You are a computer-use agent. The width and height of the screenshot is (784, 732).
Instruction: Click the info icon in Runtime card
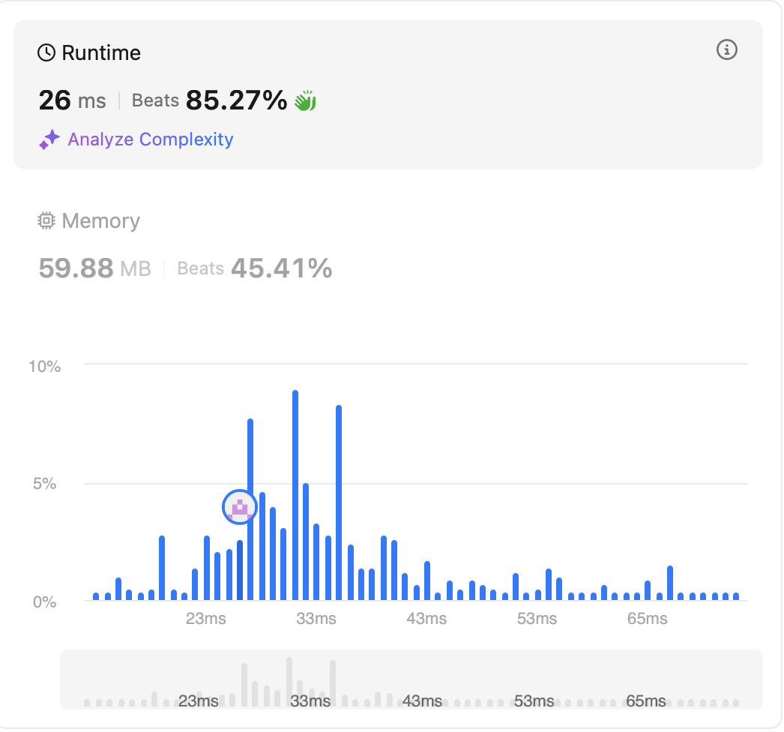pyautogui.click(x=726, y=50)
